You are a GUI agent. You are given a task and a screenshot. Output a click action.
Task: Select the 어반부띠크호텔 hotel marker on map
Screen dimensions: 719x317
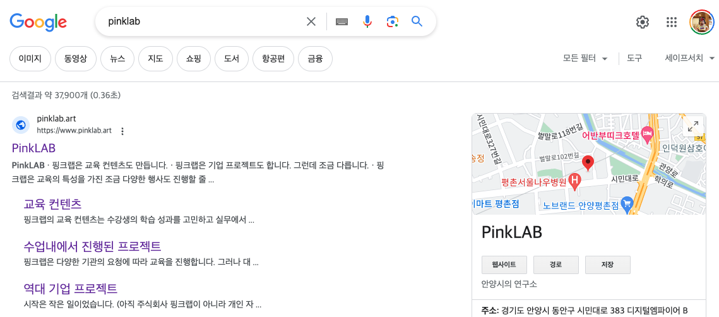coord(648,135)
